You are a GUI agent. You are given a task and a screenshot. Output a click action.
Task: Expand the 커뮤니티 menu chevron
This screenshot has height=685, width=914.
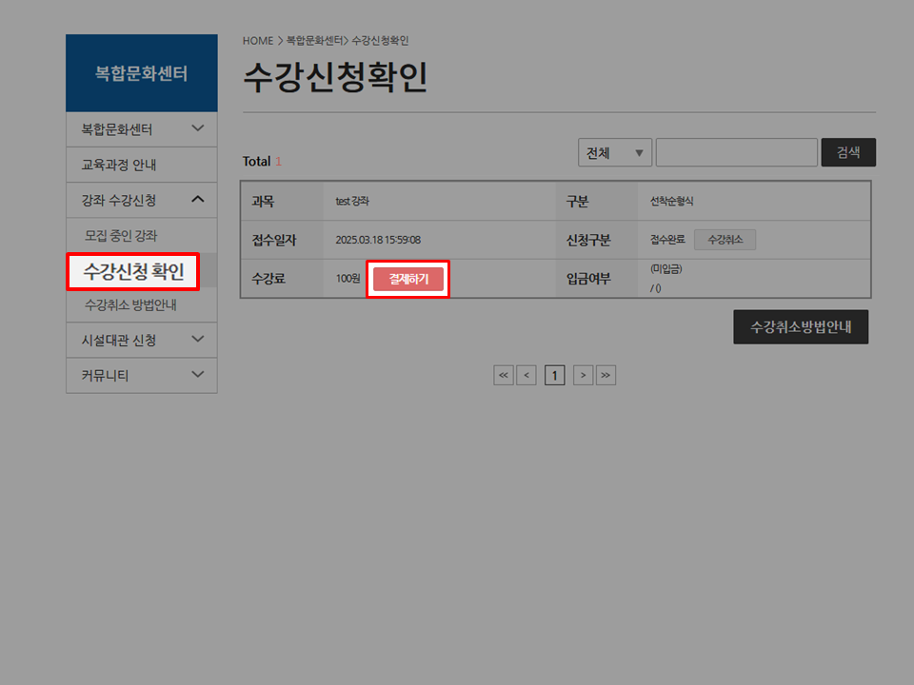[x=199, y=376]
